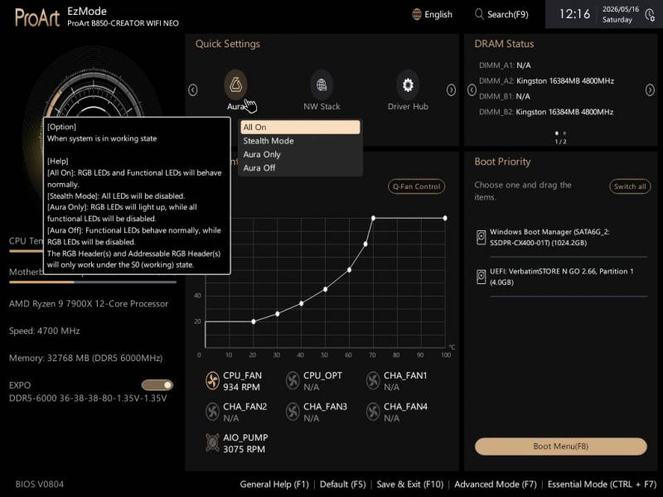Click the DRAM Status 1/2 page indicator
The image size is (663, 497).
[x=560, y=142]
